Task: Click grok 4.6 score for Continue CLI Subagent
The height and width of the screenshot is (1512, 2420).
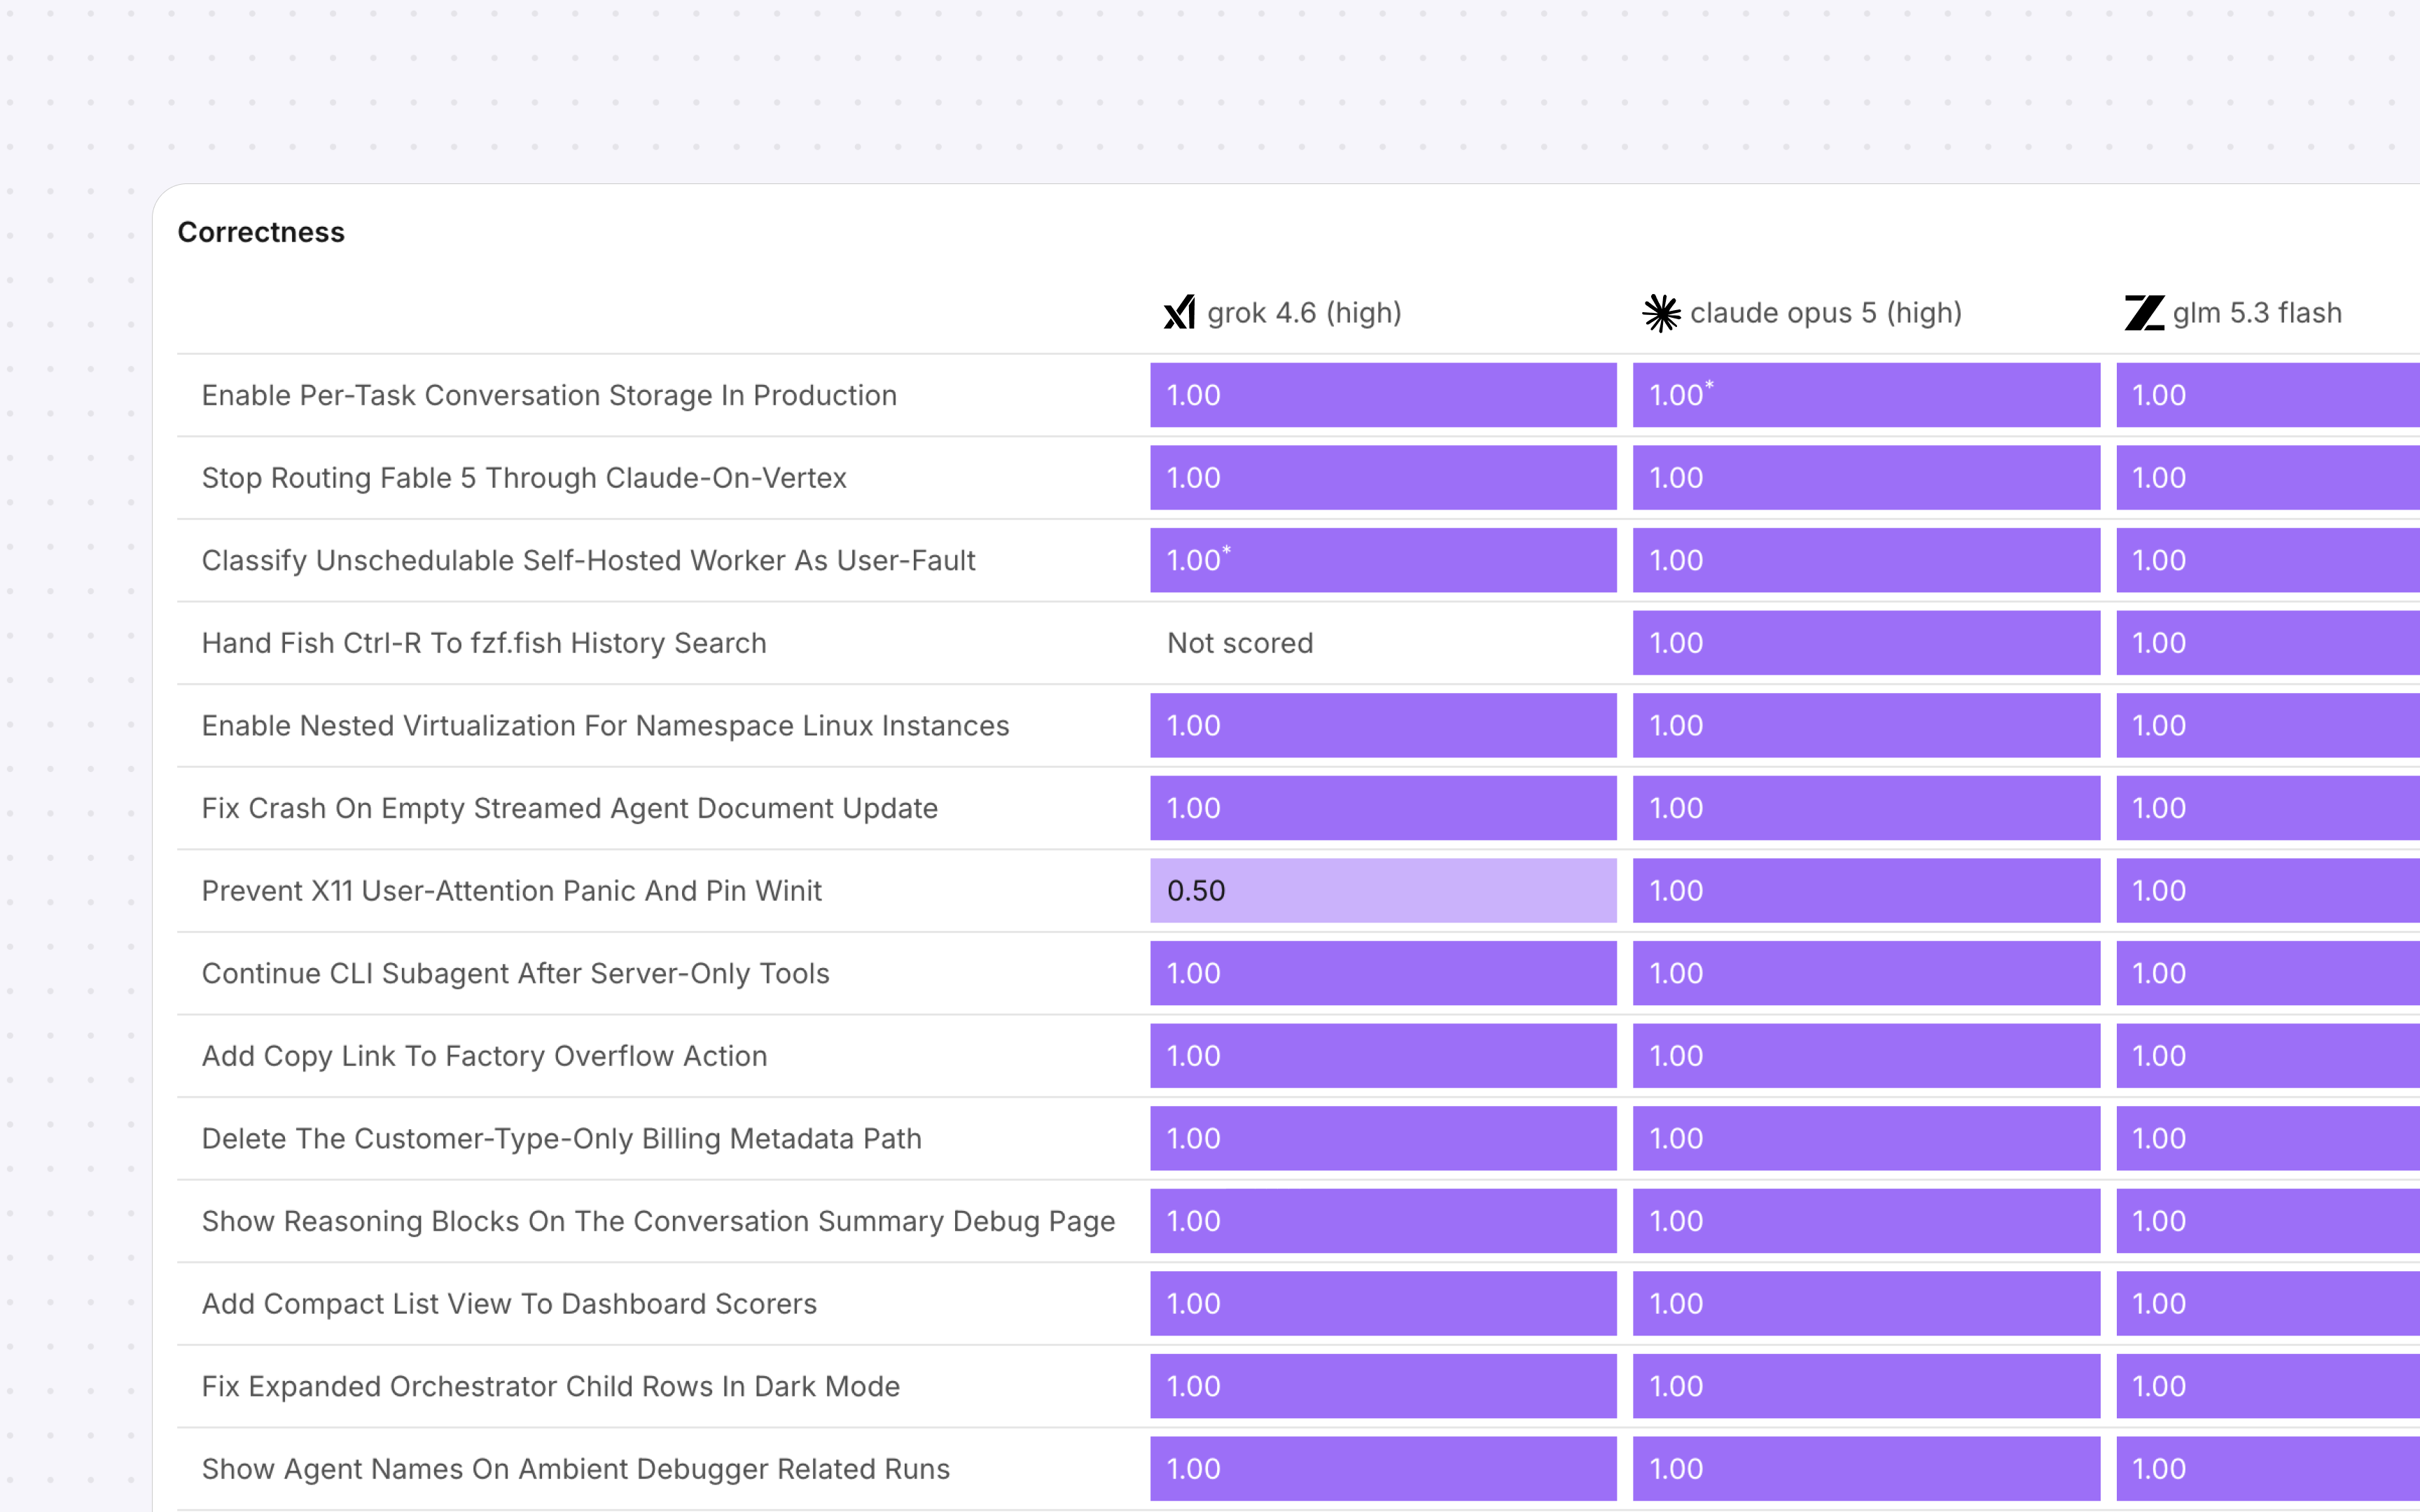Action: click(x=1383, y=973)
